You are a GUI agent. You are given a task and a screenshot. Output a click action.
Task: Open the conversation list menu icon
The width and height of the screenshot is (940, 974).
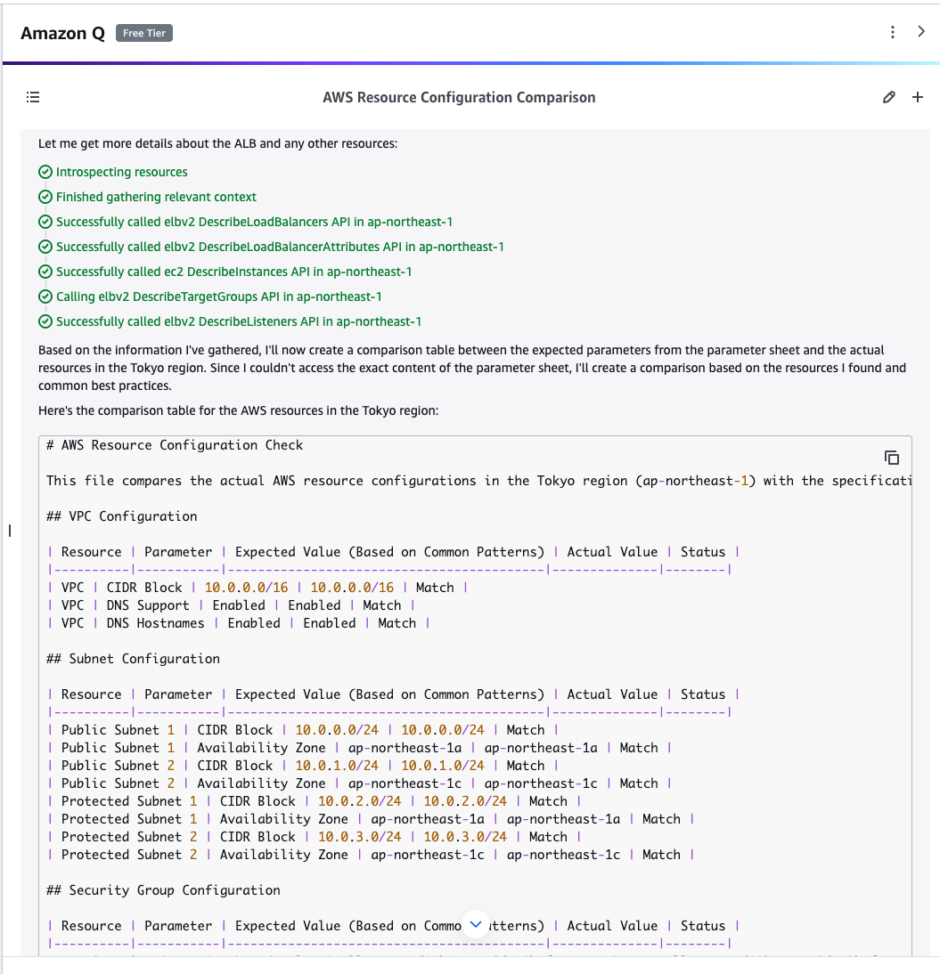click(33, 97)
